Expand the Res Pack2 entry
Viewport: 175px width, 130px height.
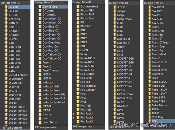coord(73,118)
